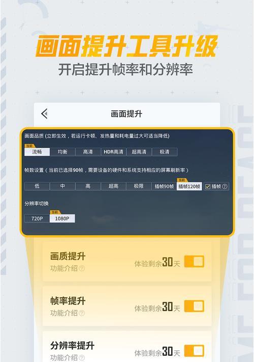
Task: Toggle the 插帧 checkbox
Action: point(207,186)
